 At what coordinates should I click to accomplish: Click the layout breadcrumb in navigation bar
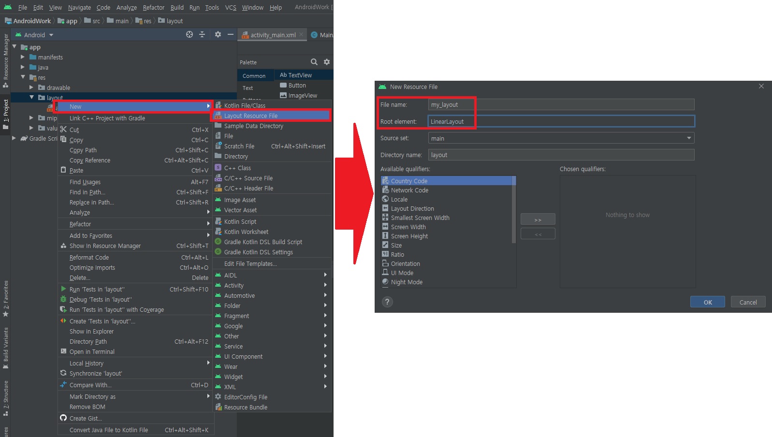click(x=170, y=21)
